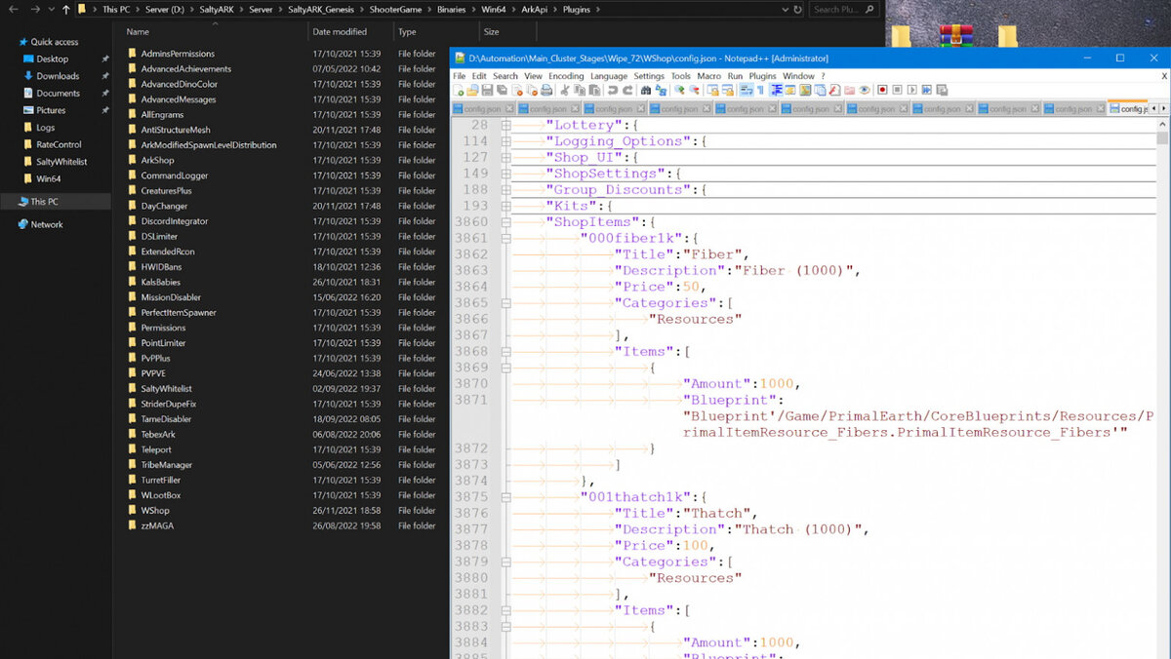Click the Copy icon in Notepad++ toolbar

(580, 90)
